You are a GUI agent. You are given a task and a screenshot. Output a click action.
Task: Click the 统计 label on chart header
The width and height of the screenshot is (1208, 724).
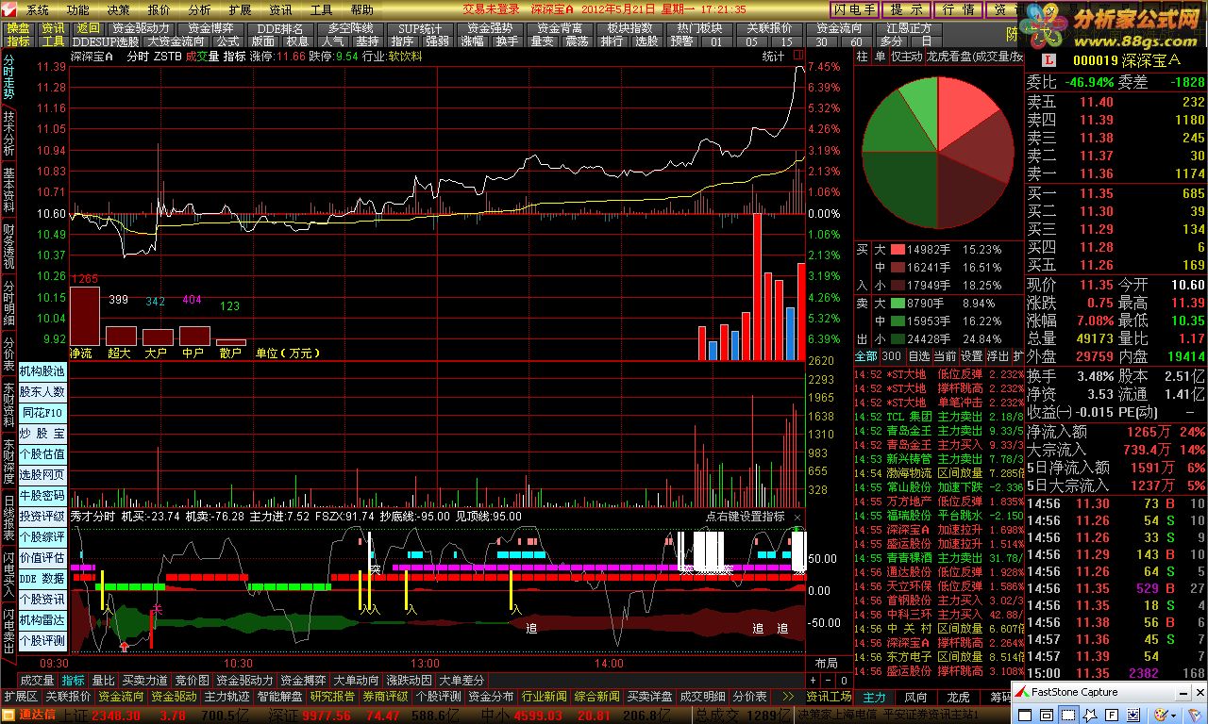click(773, 57)
